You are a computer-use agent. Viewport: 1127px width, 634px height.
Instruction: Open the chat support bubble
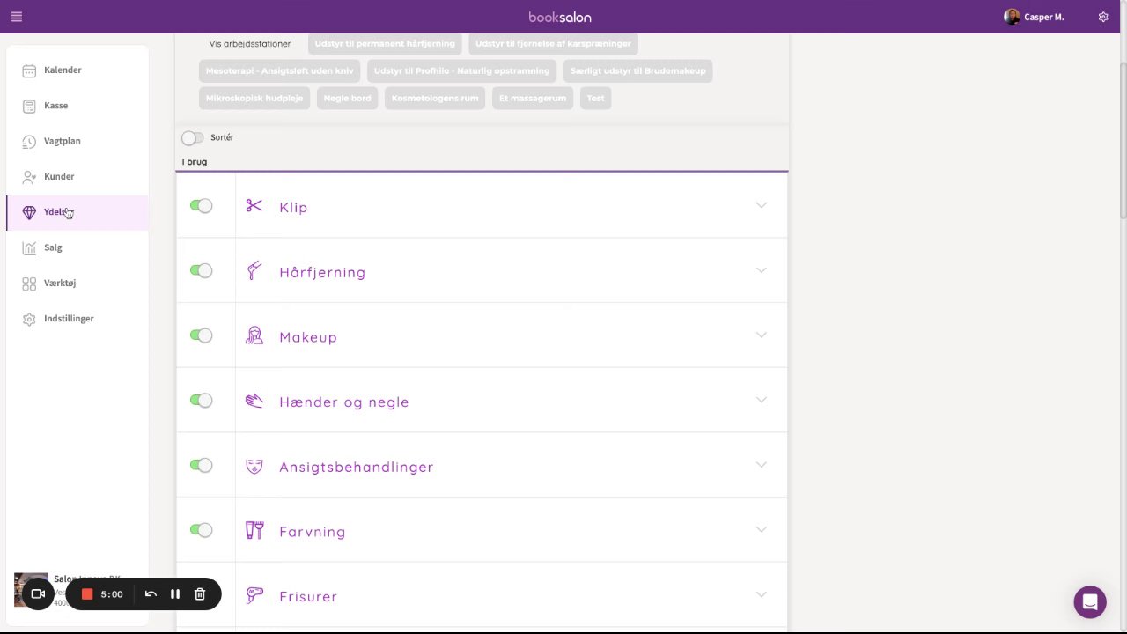pos(1090,602)
